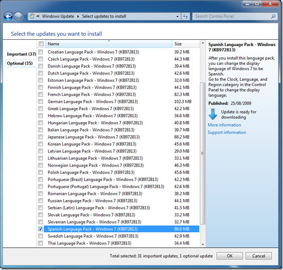Go back with the blue back arrow

tap(8, 17)
